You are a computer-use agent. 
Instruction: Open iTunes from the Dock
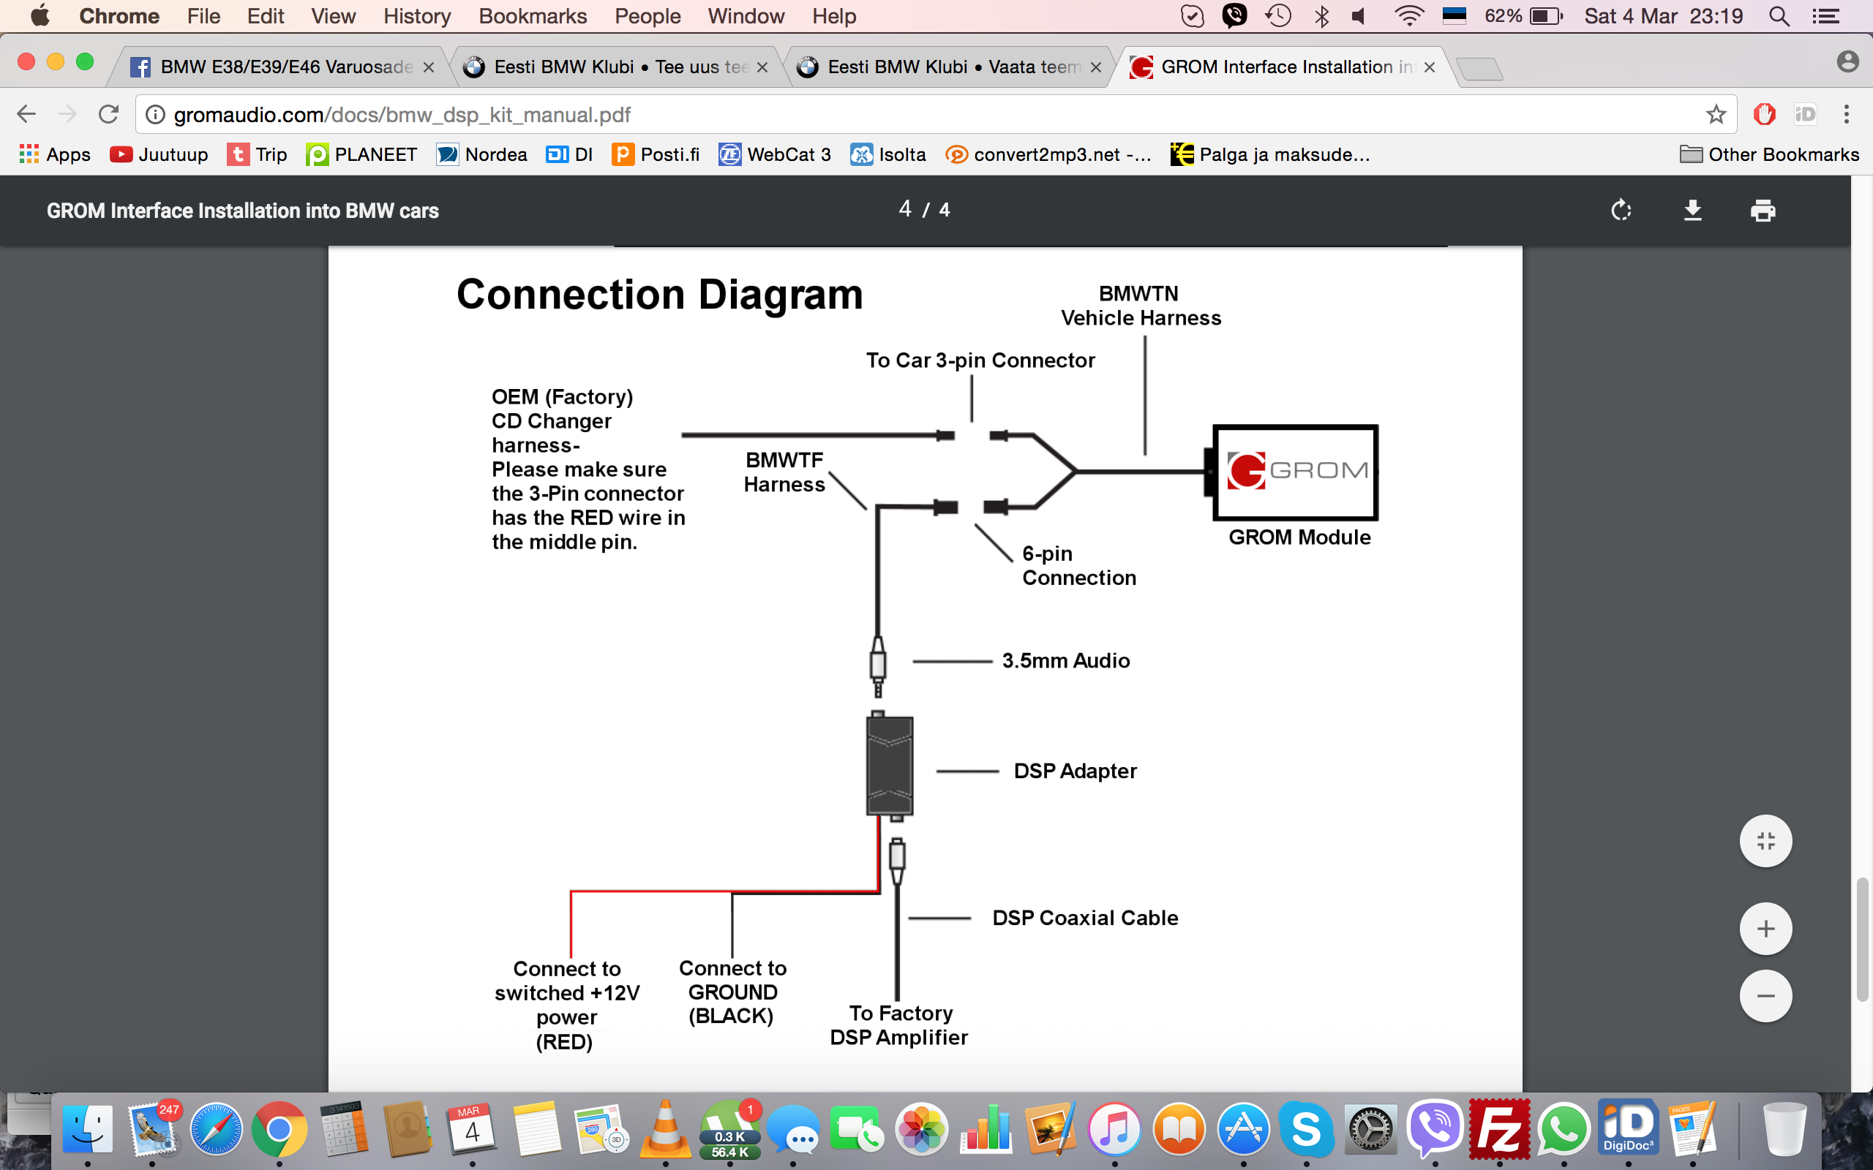click(x=1114, y=1130)
